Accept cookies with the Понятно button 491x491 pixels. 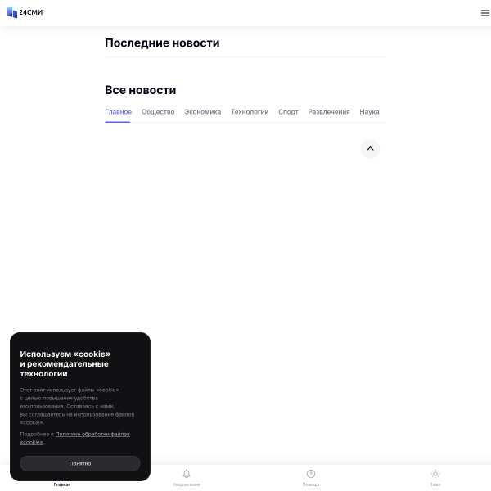[80, 463]
